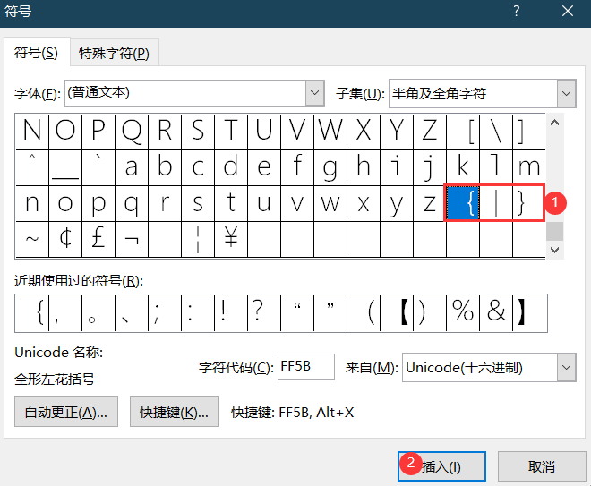Choose recently used ideographic period symbol
This screenshot has width=591, height=486.
98,313
